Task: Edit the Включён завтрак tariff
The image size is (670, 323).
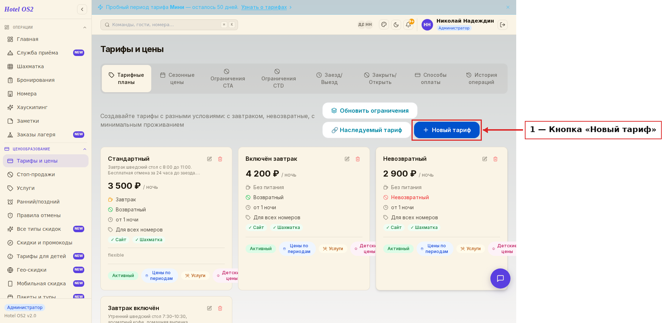Action: pyautogui.click(x=347, y=159)
